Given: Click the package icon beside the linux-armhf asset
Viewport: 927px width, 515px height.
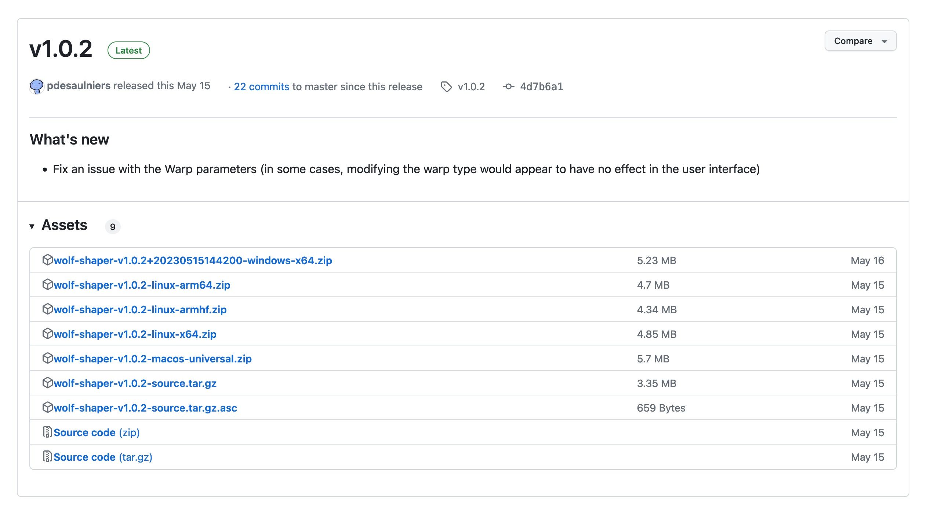Looking at the screenshot, I should (48, 310).
